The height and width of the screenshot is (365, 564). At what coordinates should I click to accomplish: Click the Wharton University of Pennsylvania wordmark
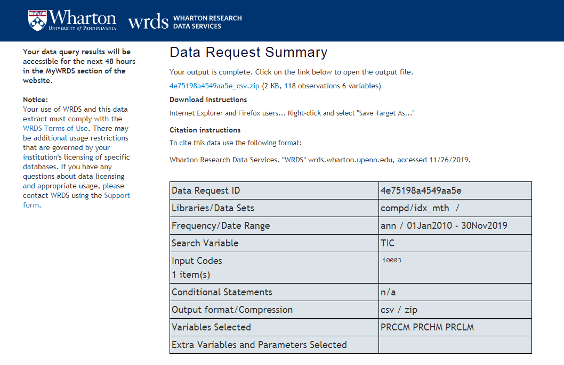click(82, 20)
